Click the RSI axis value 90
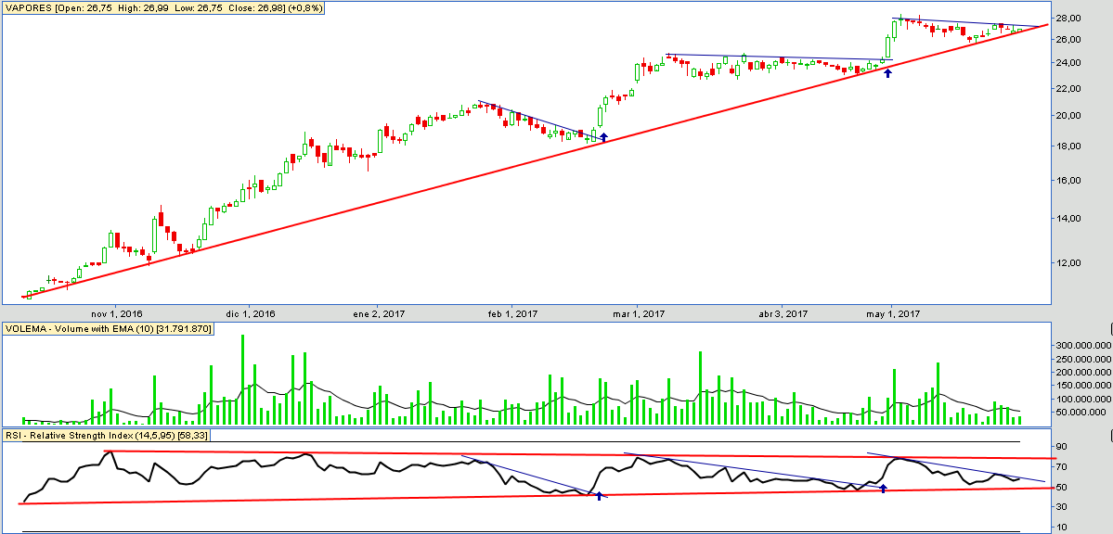Viewport: 1113px width, 534px height. coord(1063,448)
